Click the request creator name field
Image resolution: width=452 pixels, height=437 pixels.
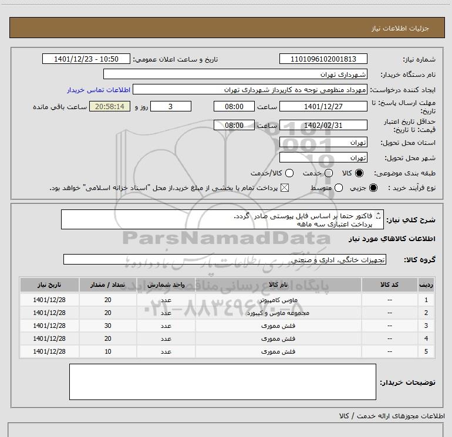pyautogui.click(x=250, y=89)
